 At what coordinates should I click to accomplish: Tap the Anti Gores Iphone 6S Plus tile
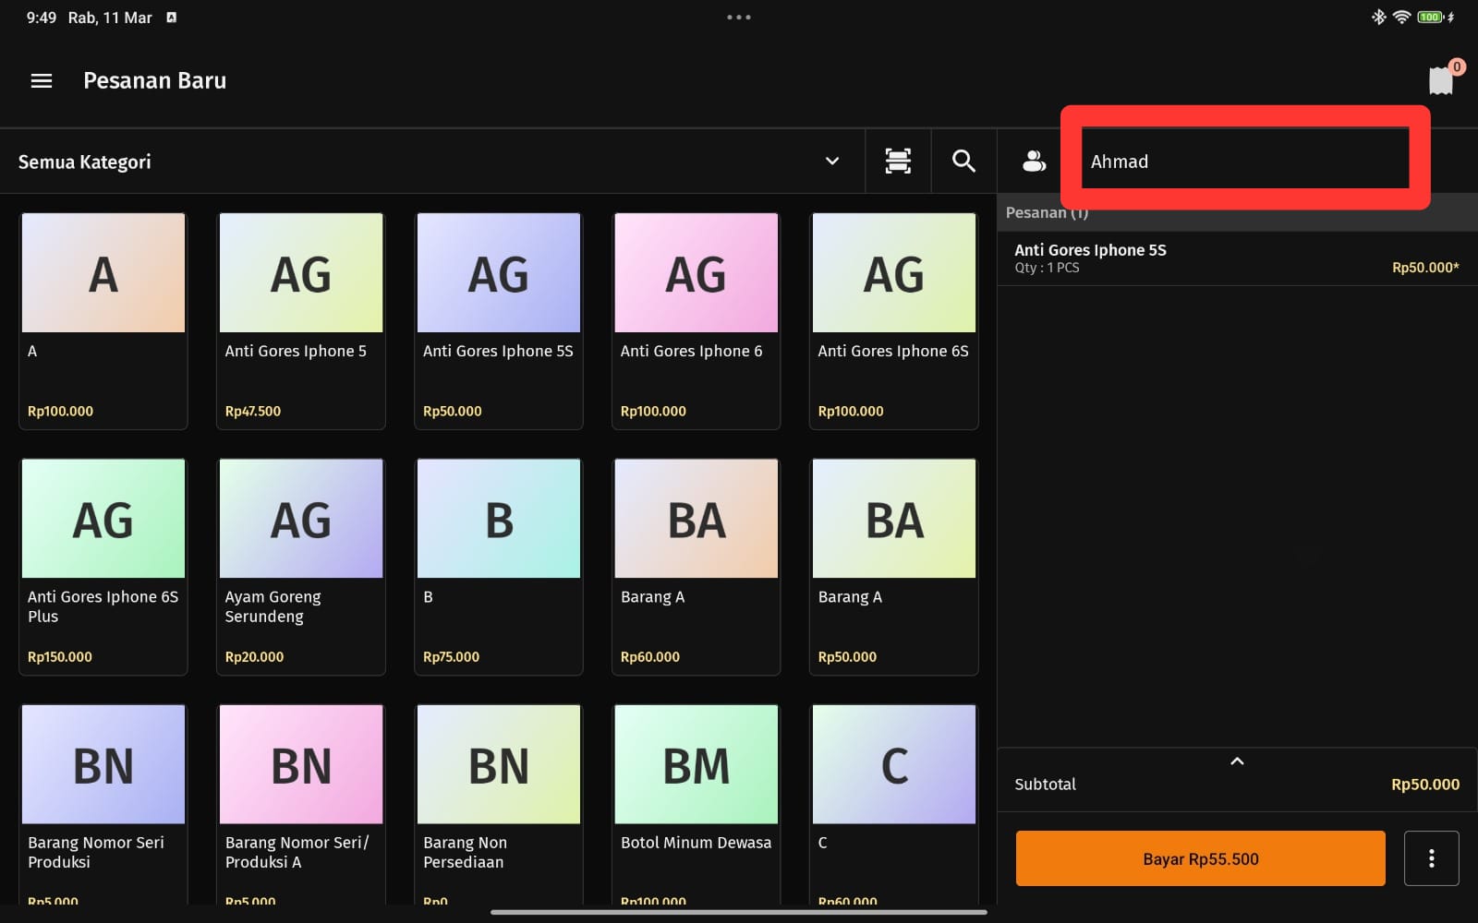[x=103, y=566]
